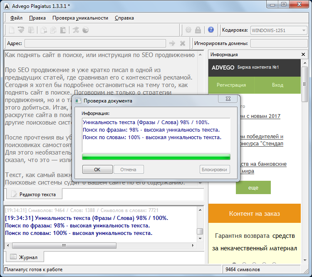Click the Игнорировать домены input field
The image size is (312, 277).
click(279, 43)
